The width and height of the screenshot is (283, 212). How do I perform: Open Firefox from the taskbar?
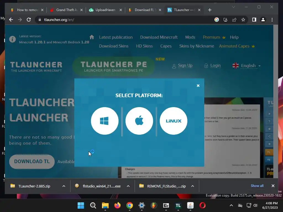[x=117, y=205]
